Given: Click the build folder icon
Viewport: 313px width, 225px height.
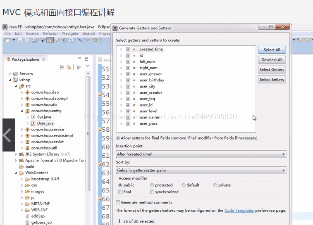Looking at the screenshot, I should point(22,167).
